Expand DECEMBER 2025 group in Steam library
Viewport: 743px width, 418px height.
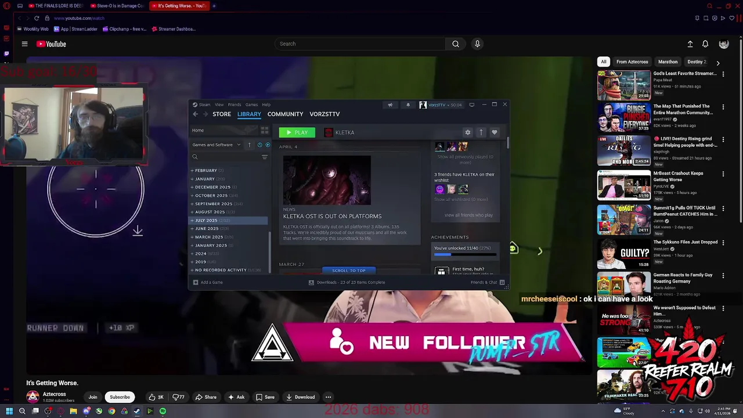pyautogui.click(x=229, y=187)
